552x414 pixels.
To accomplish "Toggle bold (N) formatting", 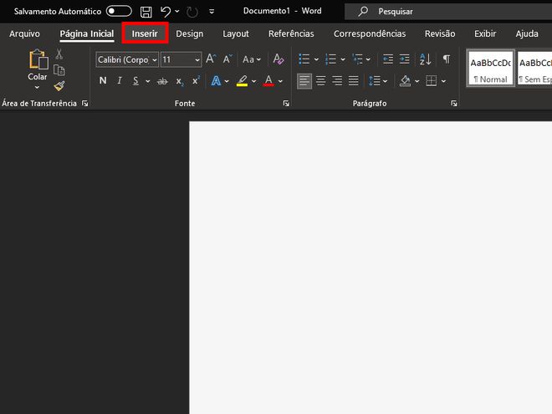I will (103, 80).
